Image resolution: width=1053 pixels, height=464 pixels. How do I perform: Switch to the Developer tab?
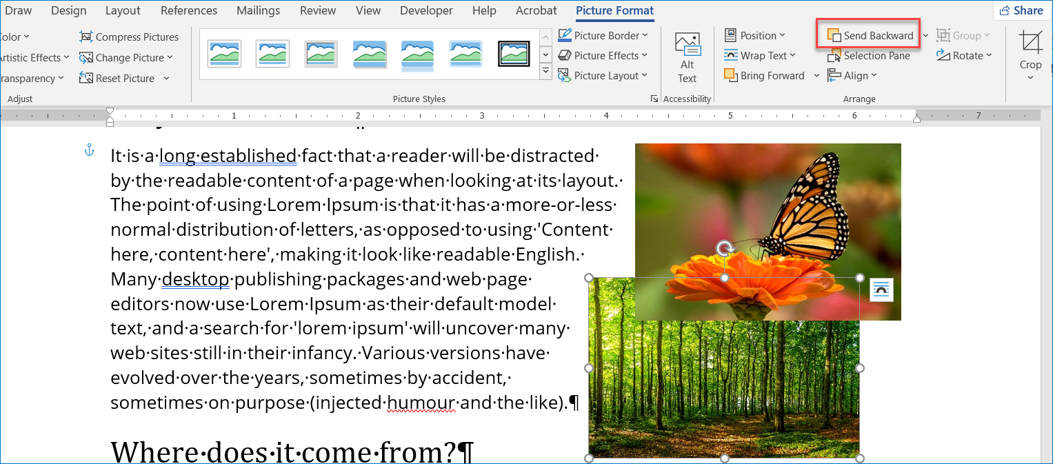pyautogui.click(x=426, y=10)
